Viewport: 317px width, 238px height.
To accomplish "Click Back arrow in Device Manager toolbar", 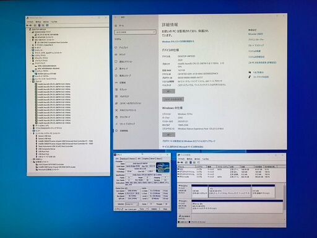I will [x=27, y=25].
